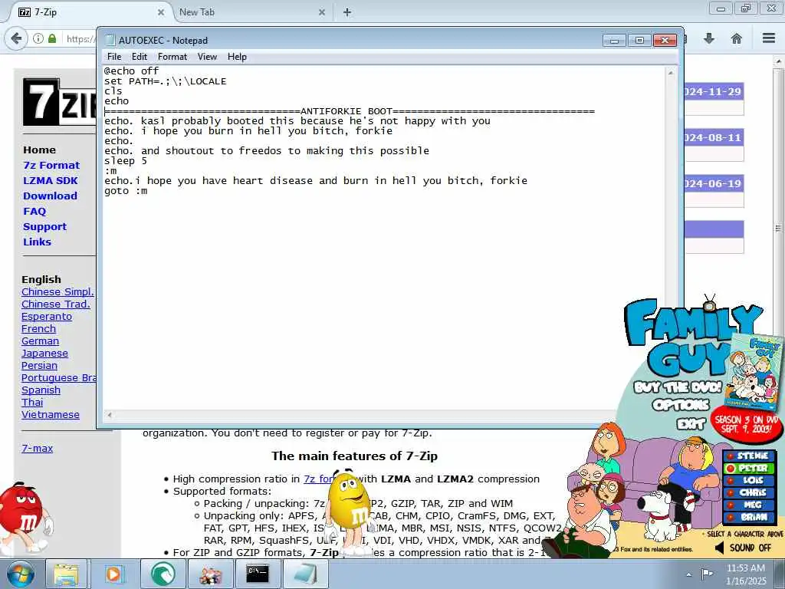This screenshot has height=589, width=785.
Task: Open Download link in 7-Zip sidebar
Action: point(50,196)
